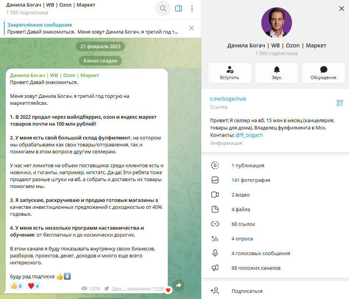This screenshot has width=349, height=299.
Task: Select the '4 файла' text label
Action: click(241, 210)
